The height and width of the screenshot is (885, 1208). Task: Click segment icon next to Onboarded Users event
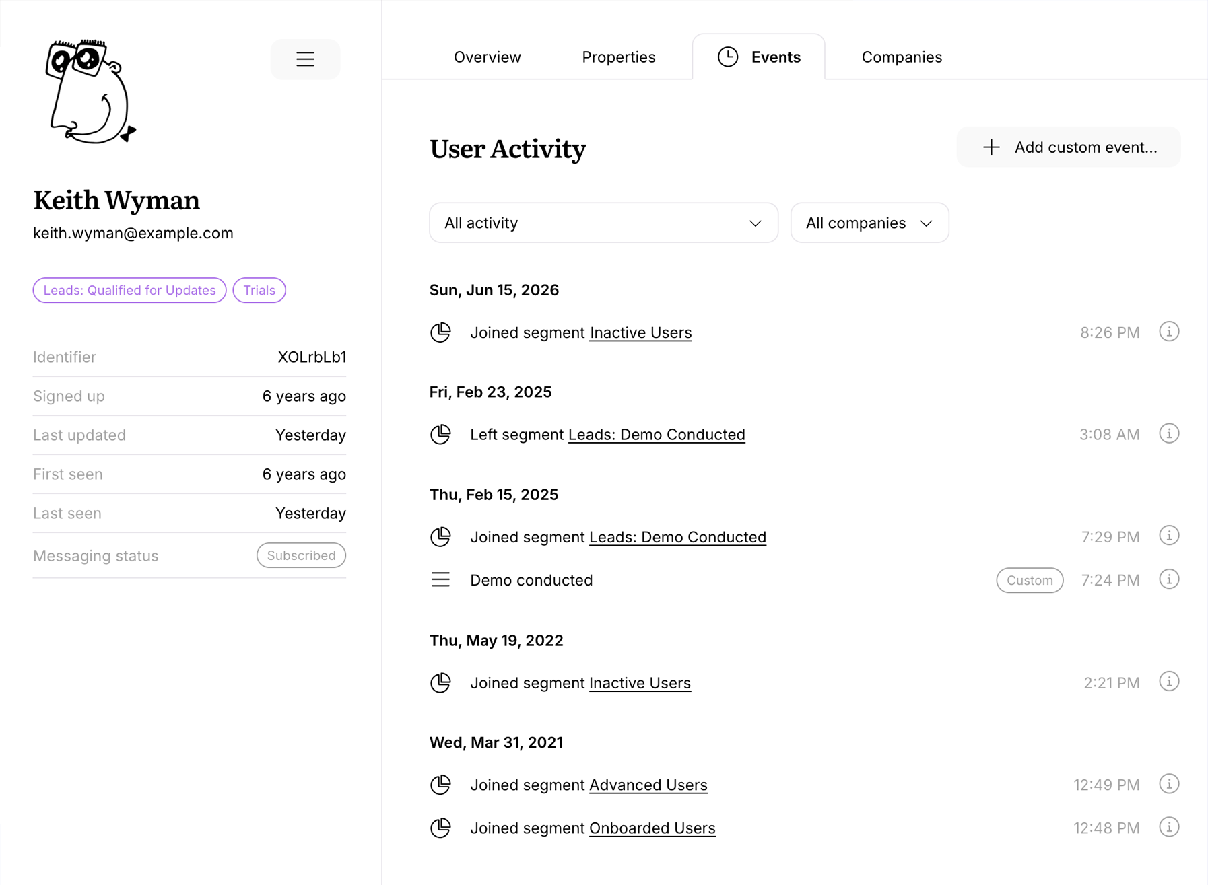[x=440, y=828]
